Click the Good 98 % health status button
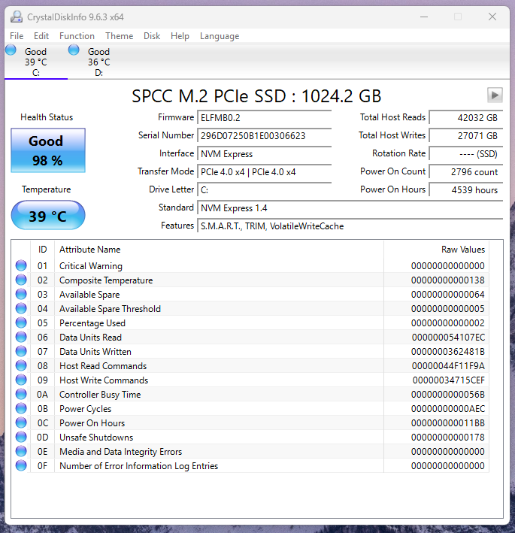Screen dimensions: 515x533 (48, 150)
